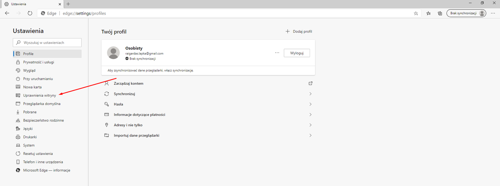The height and width of the screenshot is (186, 500).
Task: Click the Brak synchronizacji profile button
Action: click(x=466, y=13)
